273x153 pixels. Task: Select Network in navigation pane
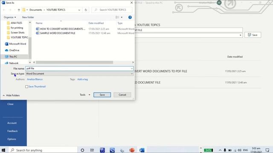(x=12, y=63)
